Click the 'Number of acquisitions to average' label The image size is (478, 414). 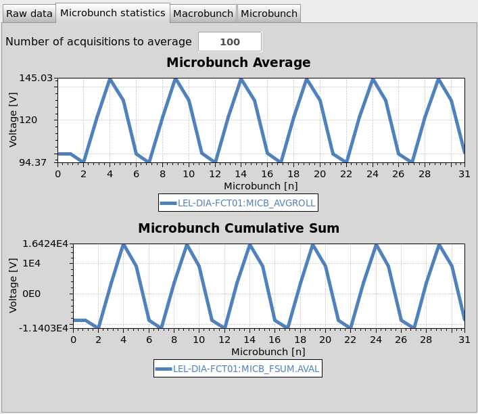click(x=99, y=42)
